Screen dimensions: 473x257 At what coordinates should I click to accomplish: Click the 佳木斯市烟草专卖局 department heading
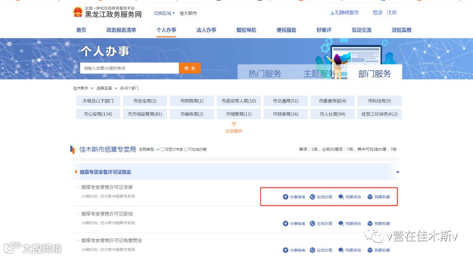tap(107, 149)
